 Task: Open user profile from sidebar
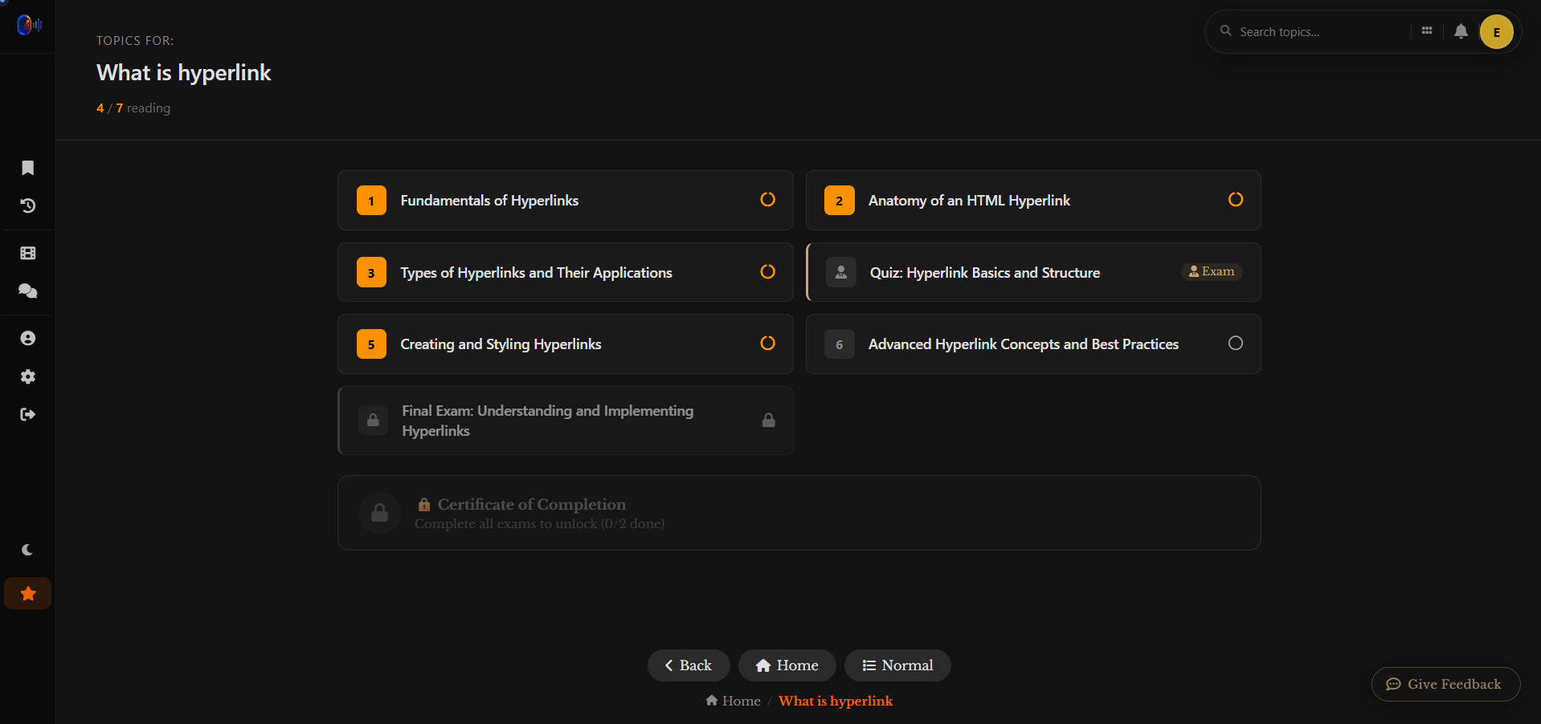[x=28, y=338]
